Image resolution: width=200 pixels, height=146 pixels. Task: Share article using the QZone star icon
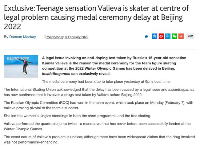click(x=154, y=36)
